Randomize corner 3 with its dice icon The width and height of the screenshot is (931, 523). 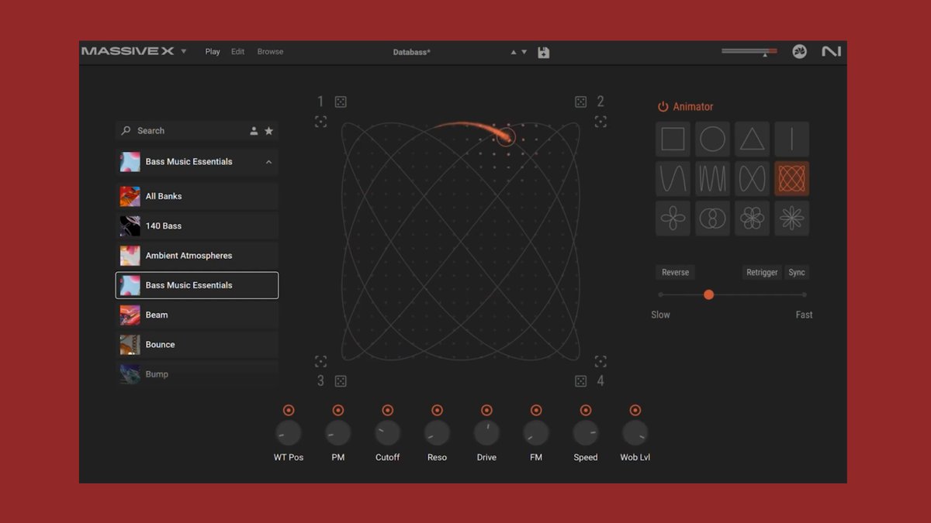pyautogui.click(x=341, y=381)
